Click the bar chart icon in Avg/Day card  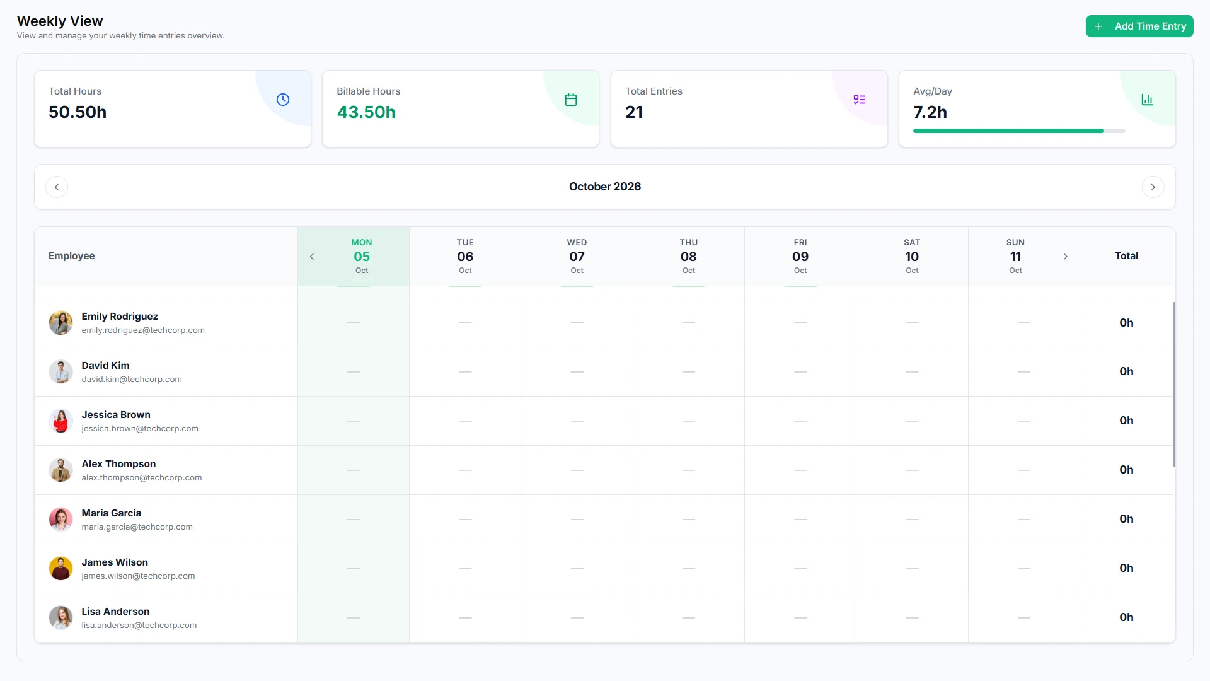click(x=1148, y=100)
